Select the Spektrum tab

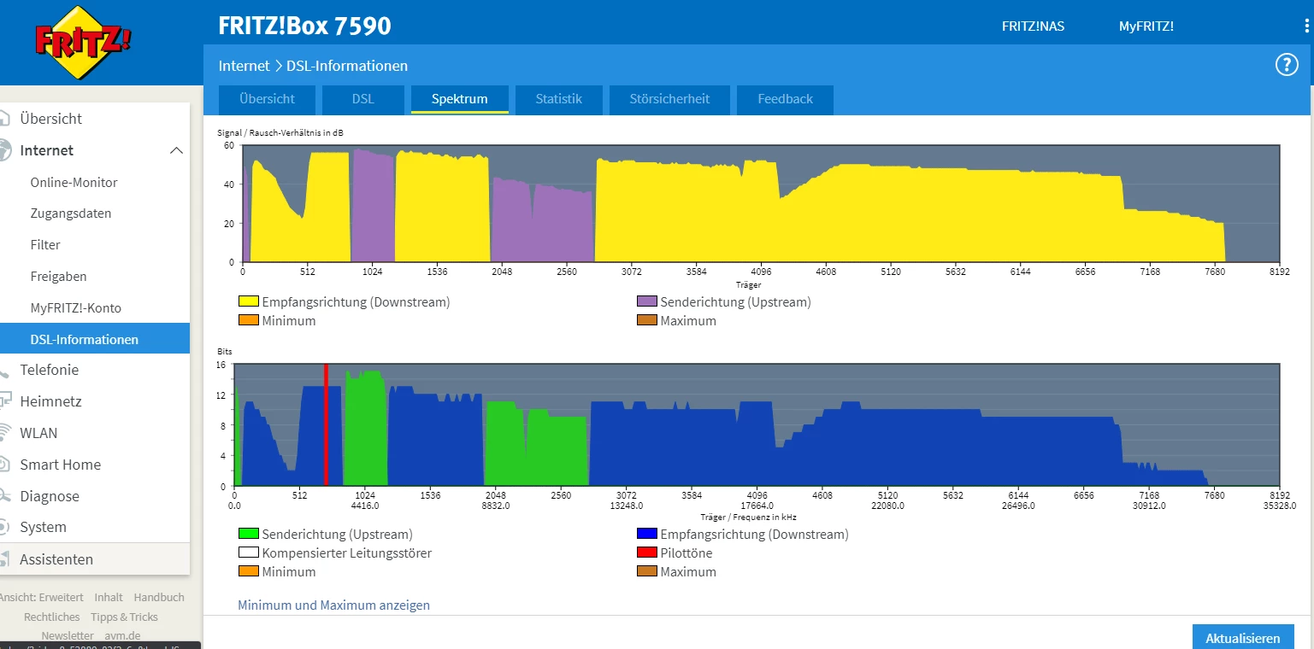(x=460, y=99)
